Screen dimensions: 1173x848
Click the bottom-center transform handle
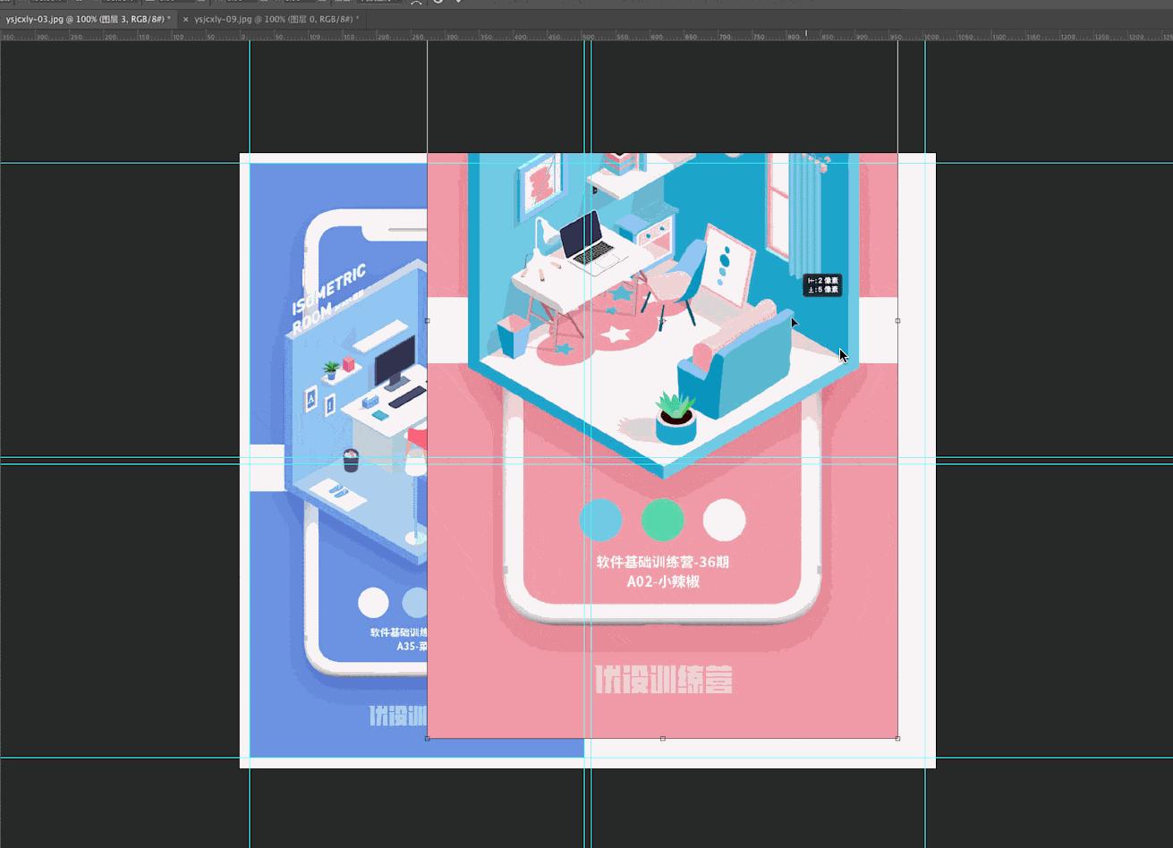662,739
